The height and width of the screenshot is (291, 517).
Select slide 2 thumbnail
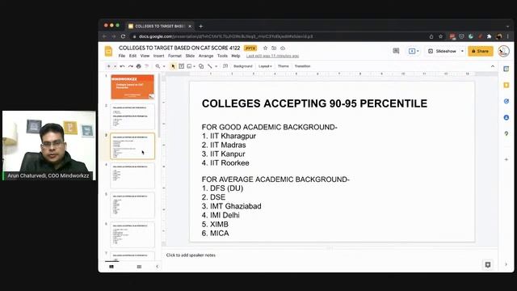click(x=132, y=116)
